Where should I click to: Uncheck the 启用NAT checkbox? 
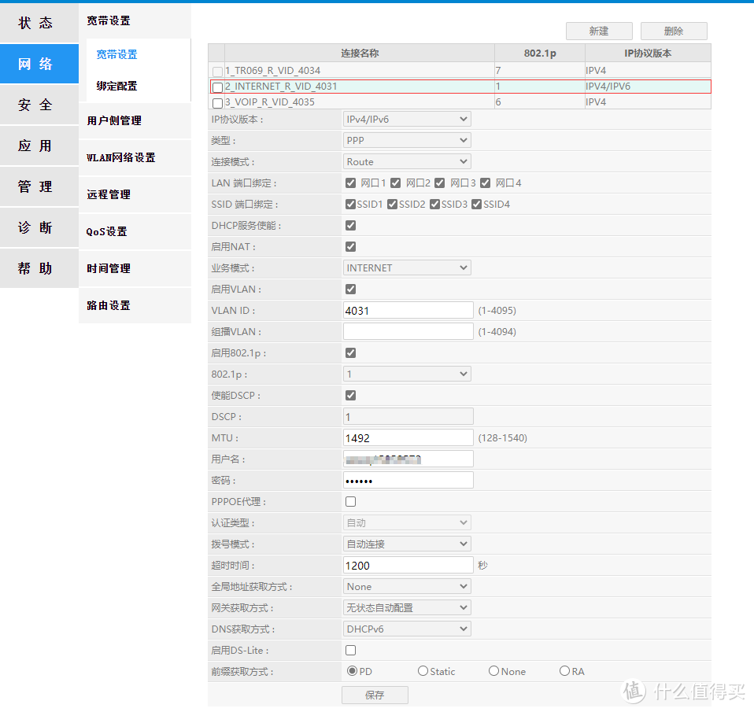350,247
